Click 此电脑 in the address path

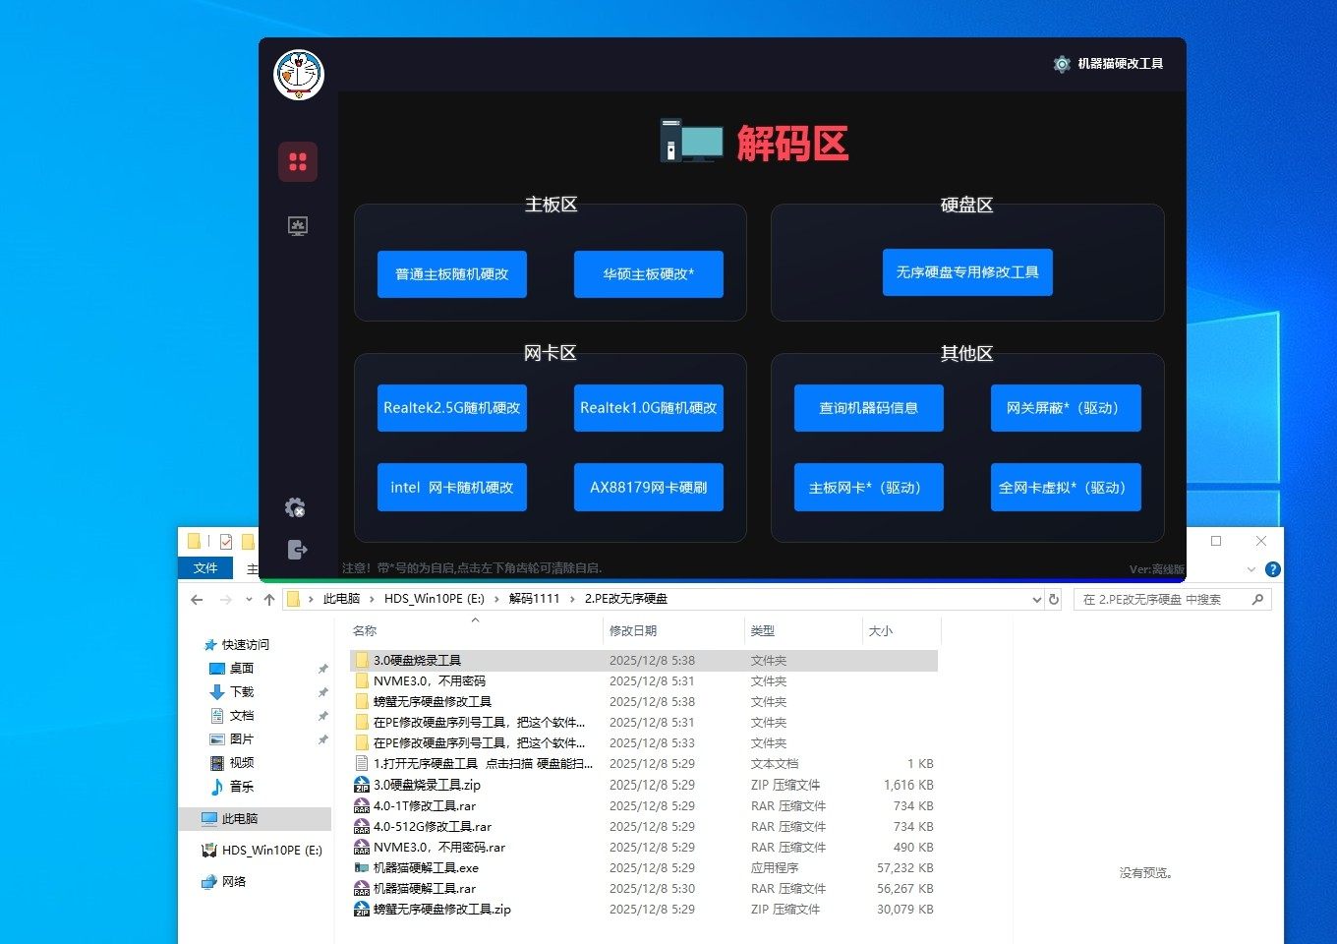coord(341,599)
